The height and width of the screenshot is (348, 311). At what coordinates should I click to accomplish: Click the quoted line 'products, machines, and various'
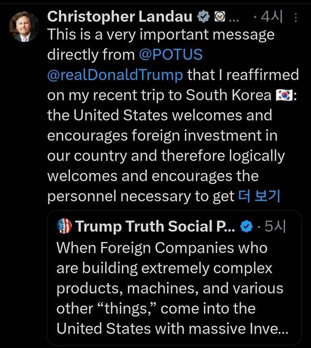pyautogui.click(x=170, y=288)
